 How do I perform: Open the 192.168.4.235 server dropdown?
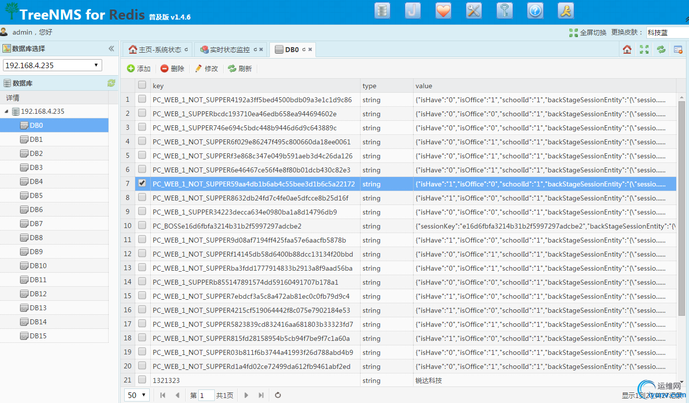[53, 65]
